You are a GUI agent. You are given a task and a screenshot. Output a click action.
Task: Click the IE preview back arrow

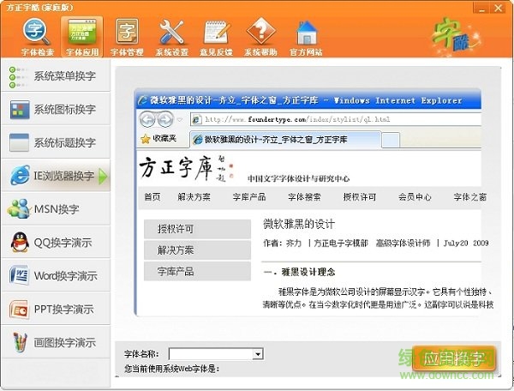tap(147, 119)
